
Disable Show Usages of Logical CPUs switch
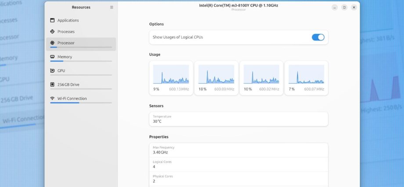[x=318, y=37]
